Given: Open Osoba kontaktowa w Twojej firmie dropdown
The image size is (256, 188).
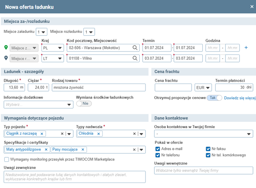Looking at the screenshot, I should (204, 134).
